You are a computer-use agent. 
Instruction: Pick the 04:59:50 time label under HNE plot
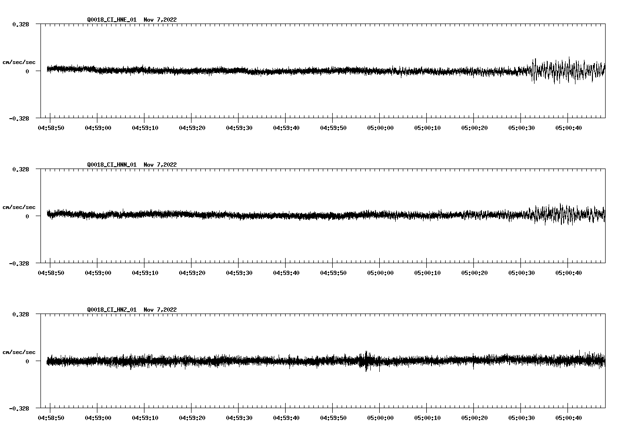[x=334, y=128]
